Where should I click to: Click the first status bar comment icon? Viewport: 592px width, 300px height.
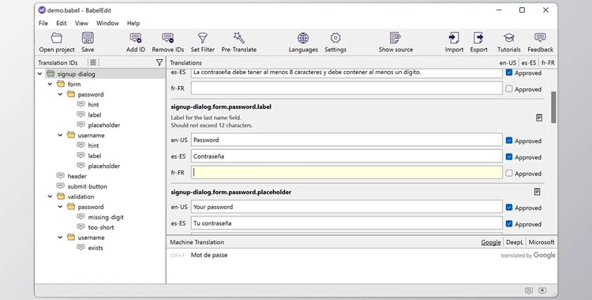(529, 291)
